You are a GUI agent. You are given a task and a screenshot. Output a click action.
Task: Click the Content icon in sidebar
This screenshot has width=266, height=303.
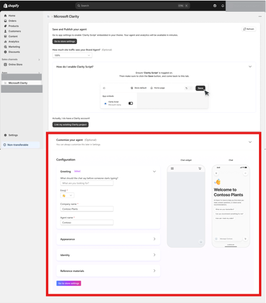point(5,36)
